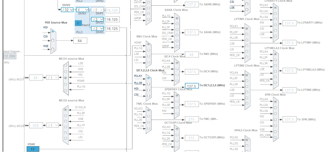Click the PLL3 block label
The width and height of the screenshot is (331, 152).
coord(79,32)
